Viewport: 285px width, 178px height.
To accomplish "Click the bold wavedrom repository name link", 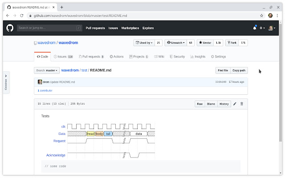I will click(68, 43).
